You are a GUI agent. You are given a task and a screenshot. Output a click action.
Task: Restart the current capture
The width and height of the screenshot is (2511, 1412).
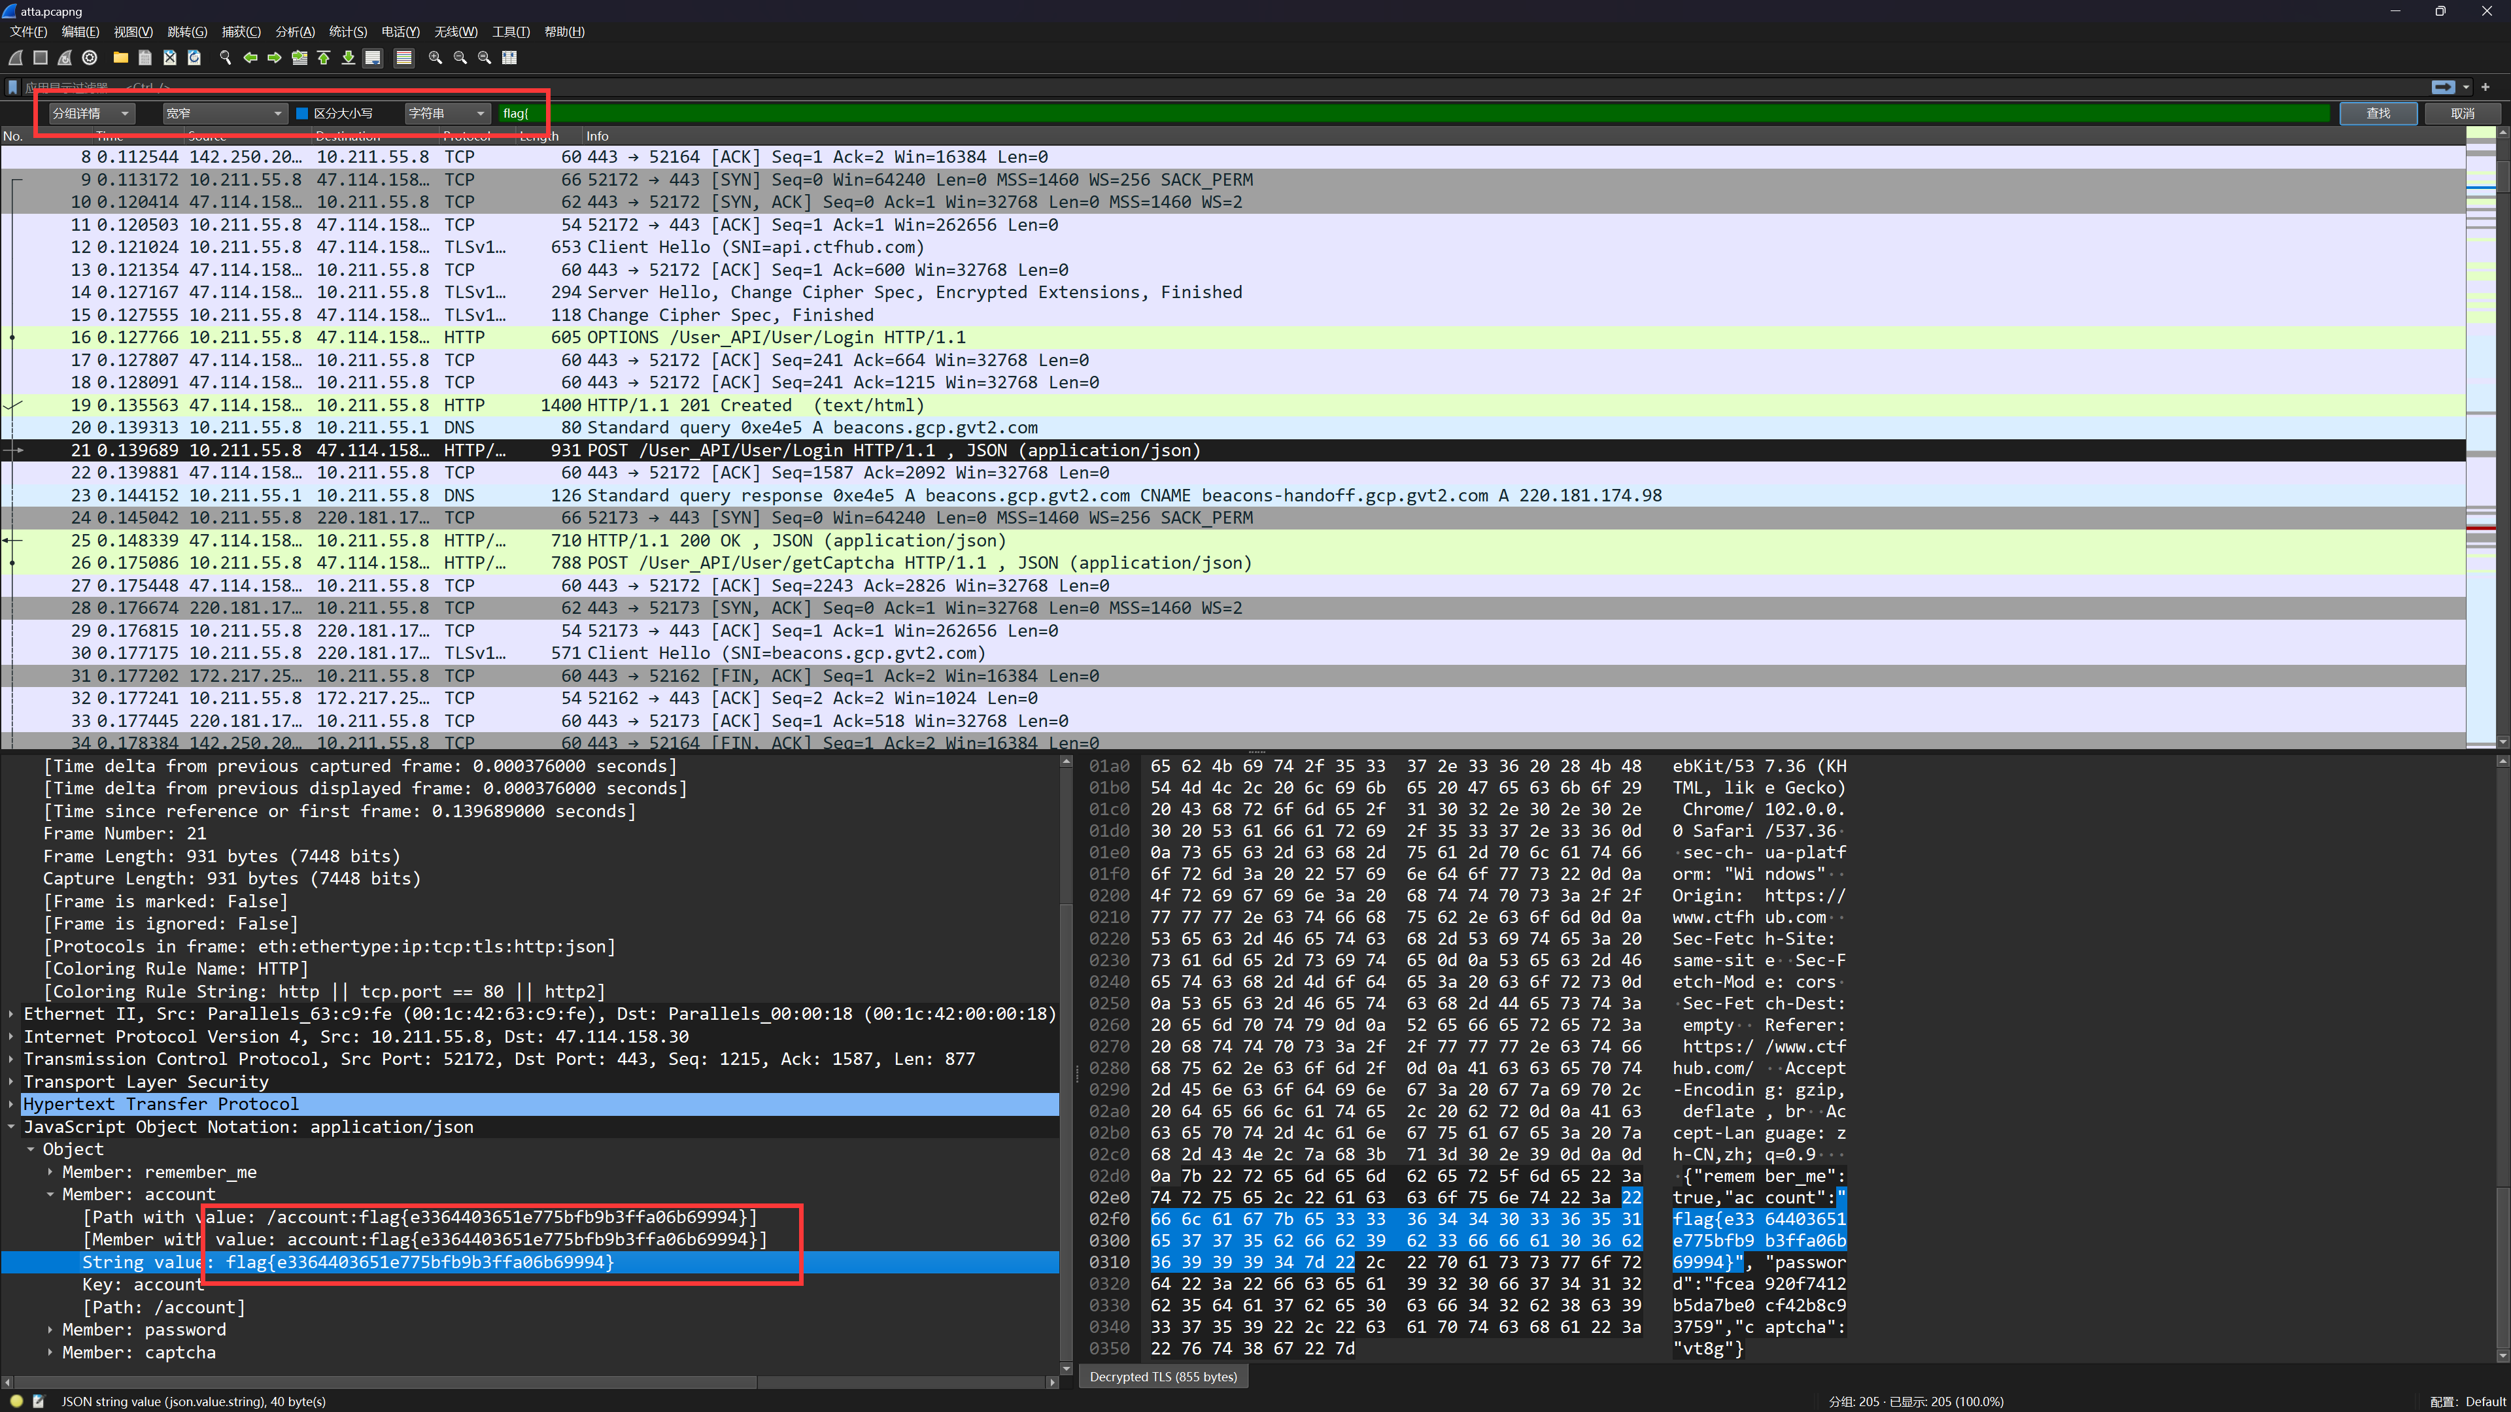coord(65,58)
